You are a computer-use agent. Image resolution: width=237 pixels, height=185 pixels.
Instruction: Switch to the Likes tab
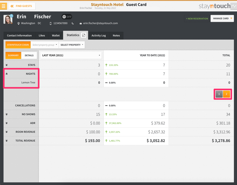[x=42, y=36]
